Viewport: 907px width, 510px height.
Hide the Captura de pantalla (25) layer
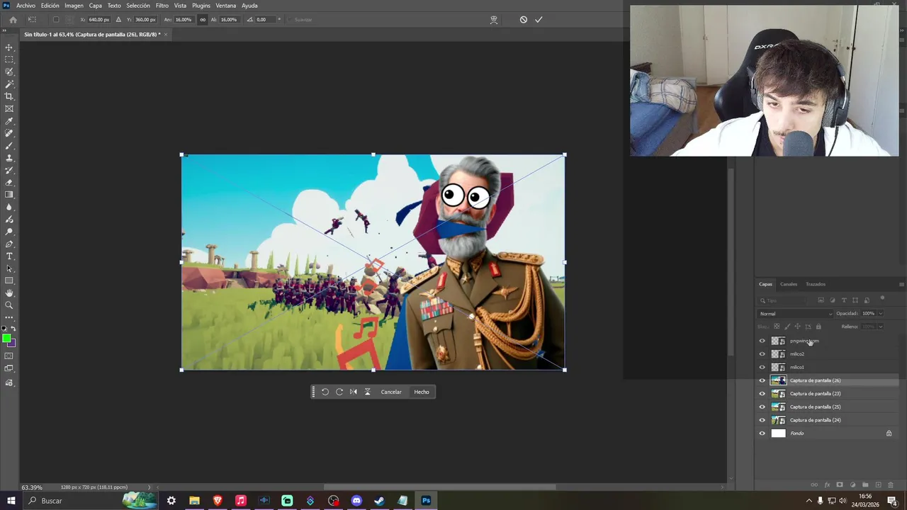[762, 407]
